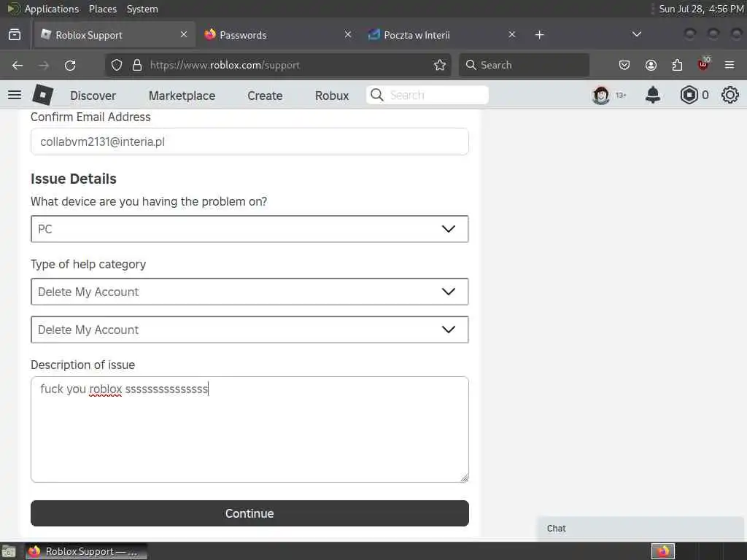Open the second Delete My Account subcategory dropdown
Screen dimensions: 747x560
click(249, 330)
